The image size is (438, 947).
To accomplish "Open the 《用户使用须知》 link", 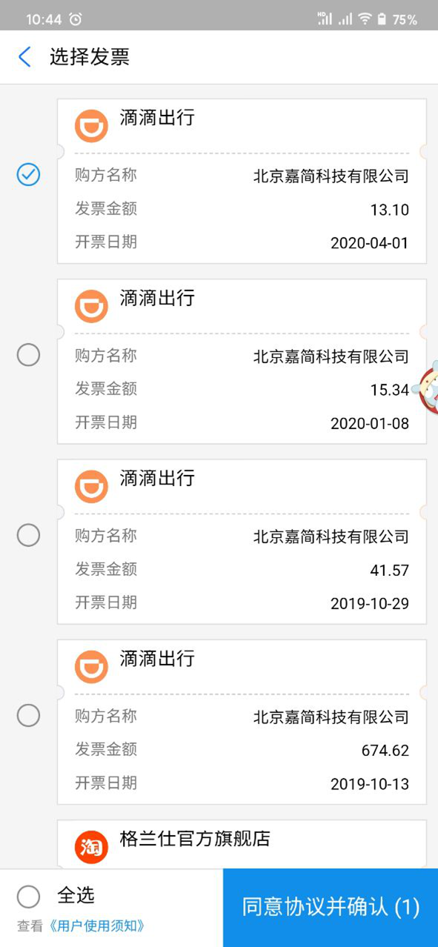I will [x=96, y=926].
